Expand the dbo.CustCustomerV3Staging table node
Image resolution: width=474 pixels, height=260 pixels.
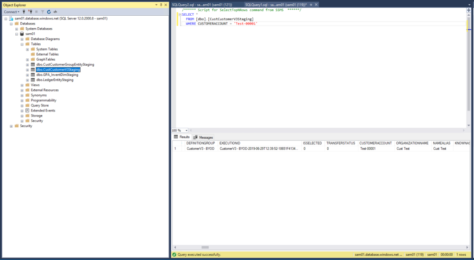(x=27, y=70)
